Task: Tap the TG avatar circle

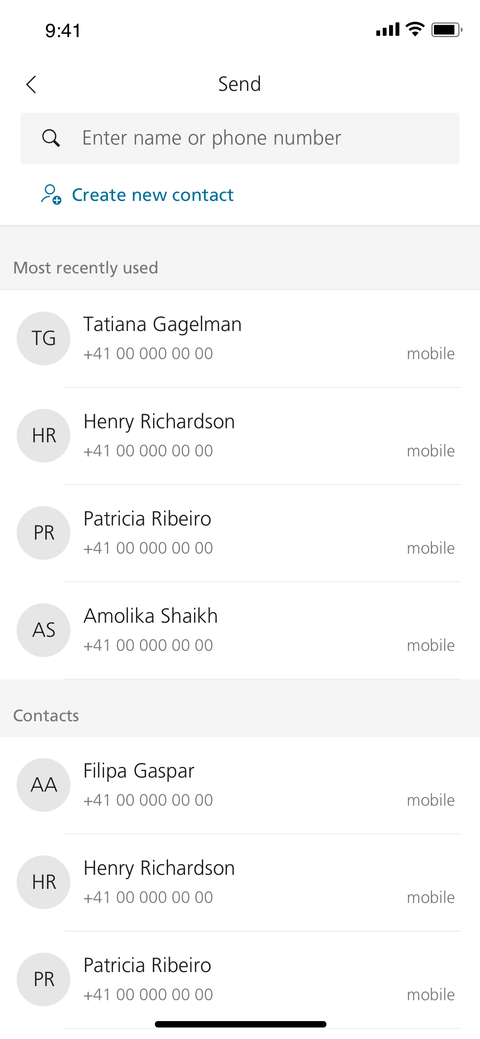Action: [44, 338]
